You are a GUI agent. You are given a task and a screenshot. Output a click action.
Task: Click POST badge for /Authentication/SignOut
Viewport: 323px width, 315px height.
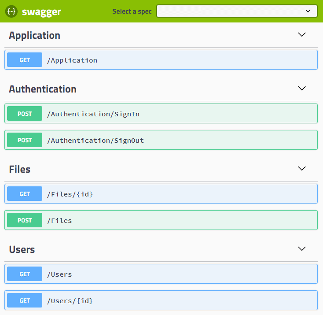coord(25,140)
